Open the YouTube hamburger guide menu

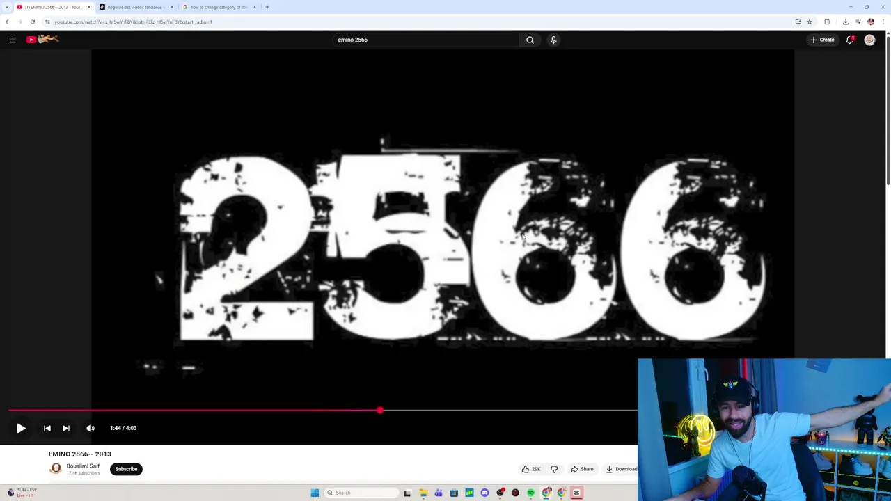(x=13, y=40)
